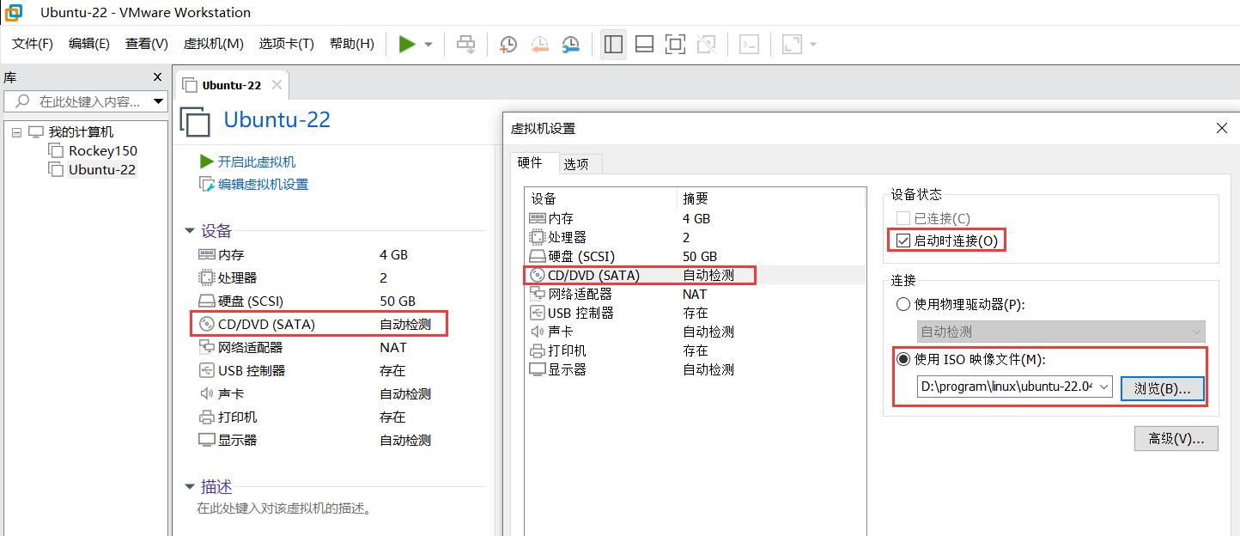
Task: Select 我的计算机 in the library tree
Action: pos(81,132)
